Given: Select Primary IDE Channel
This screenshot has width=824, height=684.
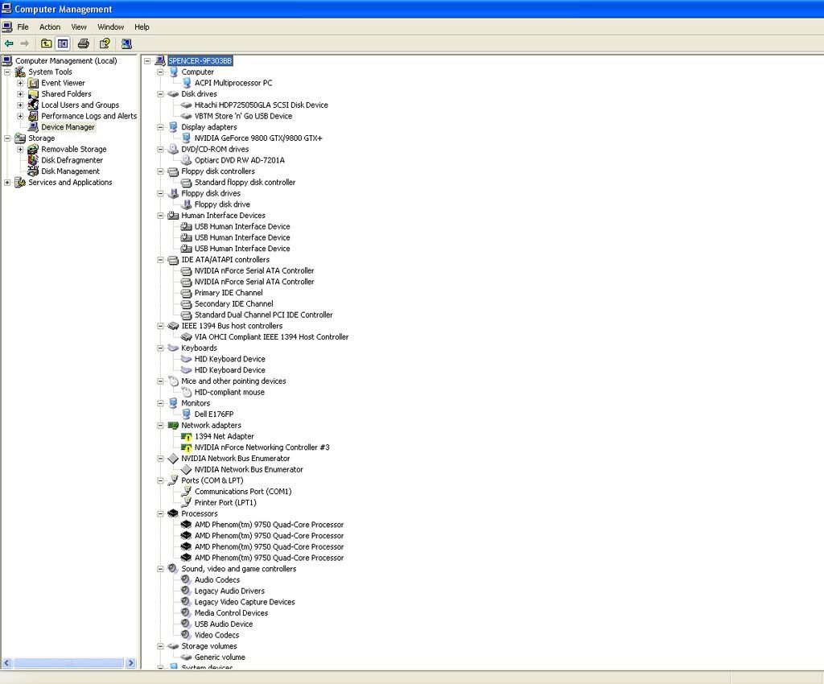Looking at the screenshot, I should click(x=229, y=293).
